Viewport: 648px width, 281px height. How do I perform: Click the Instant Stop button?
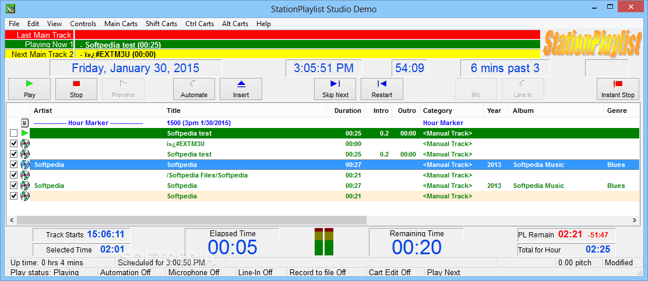618,88
